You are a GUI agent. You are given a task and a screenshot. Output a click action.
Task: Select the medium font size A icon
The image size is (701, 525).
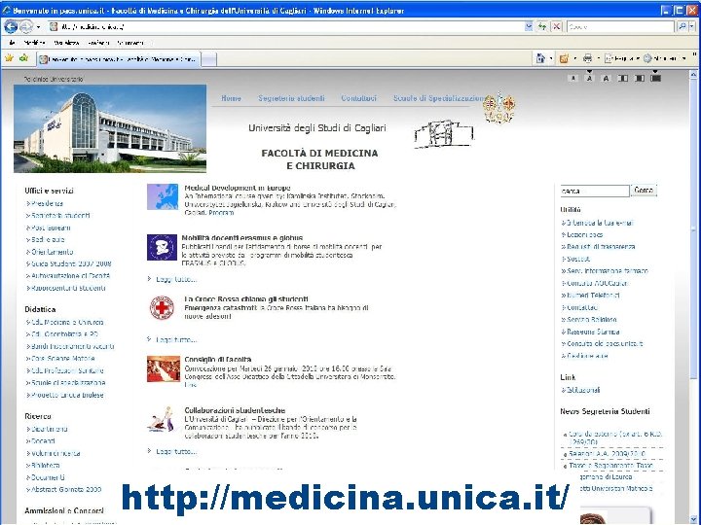[589, 78]
